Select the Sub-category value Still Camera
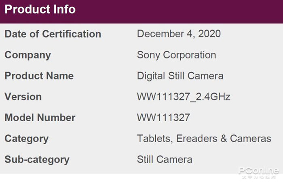The height and width of the screenshot is (182, 283). (x=165, y=160)
